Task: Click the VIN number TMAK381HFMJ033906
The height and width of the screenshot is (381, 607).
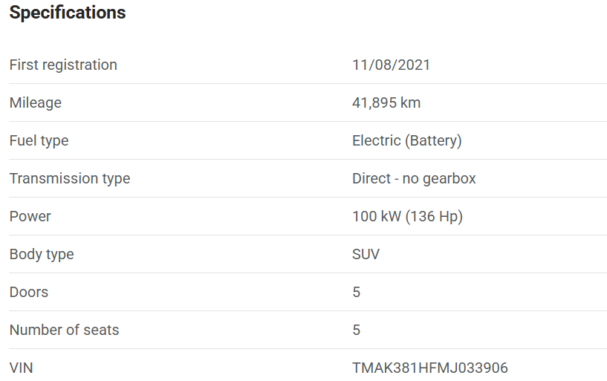Action: 429,368
